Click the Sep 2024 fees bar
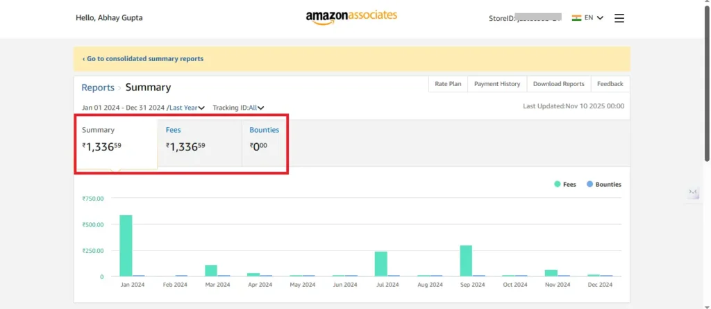Image resolution: width=711 pixels, height=309 pixels. [466, 261]
